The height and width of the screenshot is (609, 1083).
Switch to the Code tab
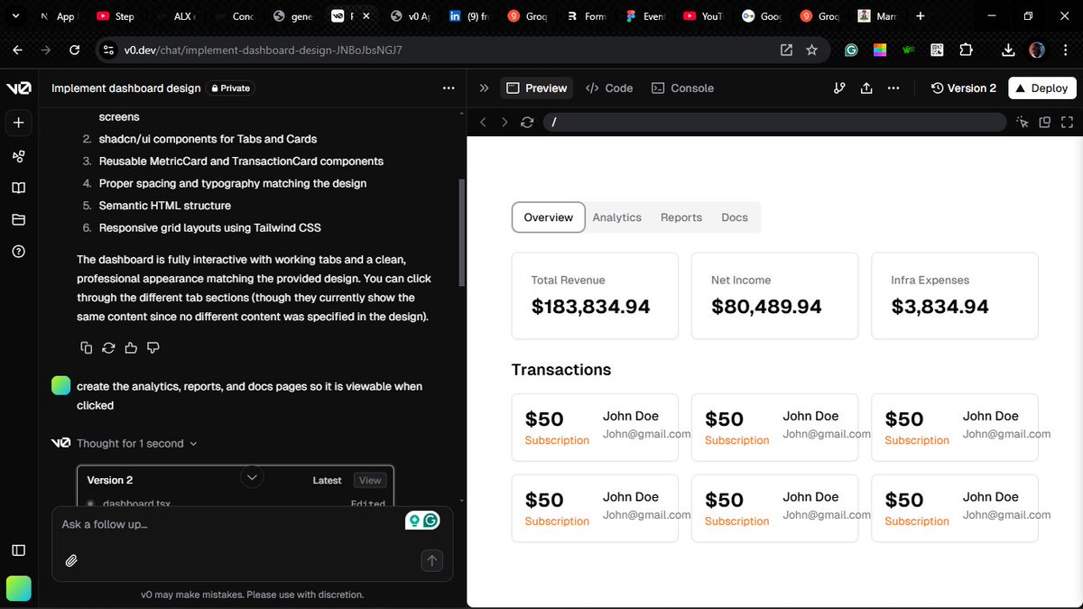tap(609, 88)
